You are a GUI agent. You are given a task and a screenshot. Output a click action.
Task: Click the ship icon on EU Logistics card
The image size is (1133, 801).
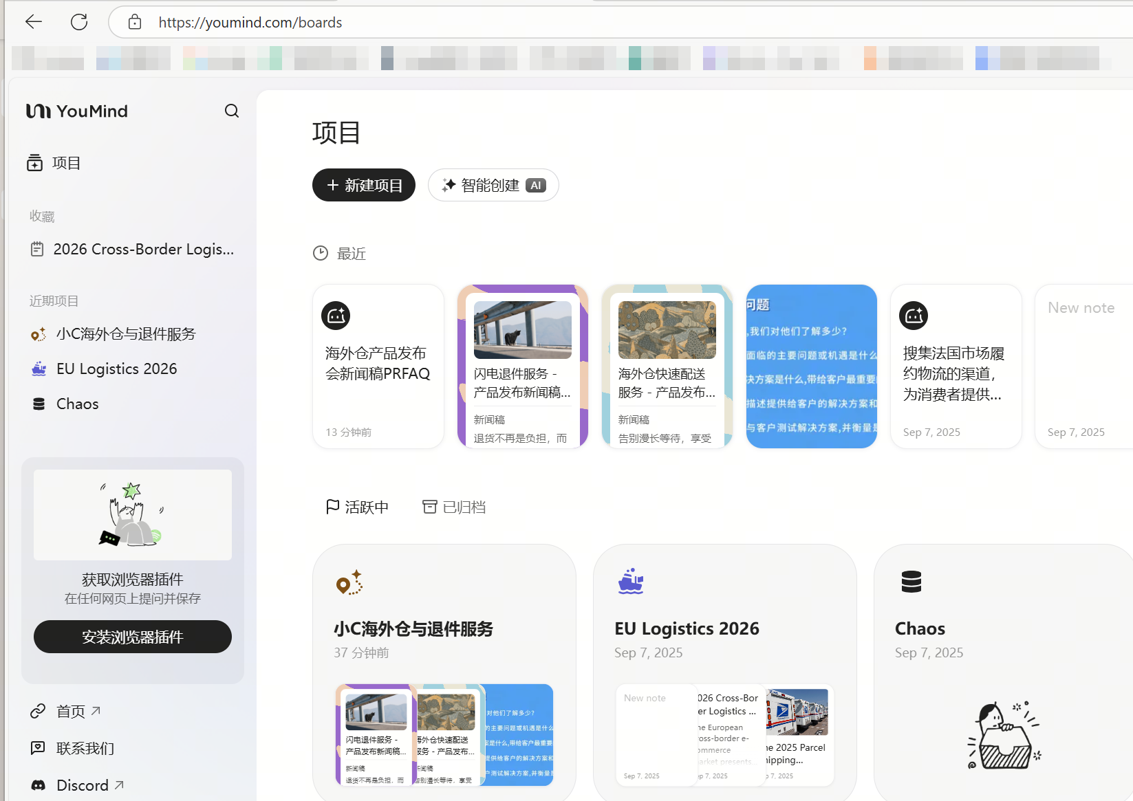(x=630, y=582)
